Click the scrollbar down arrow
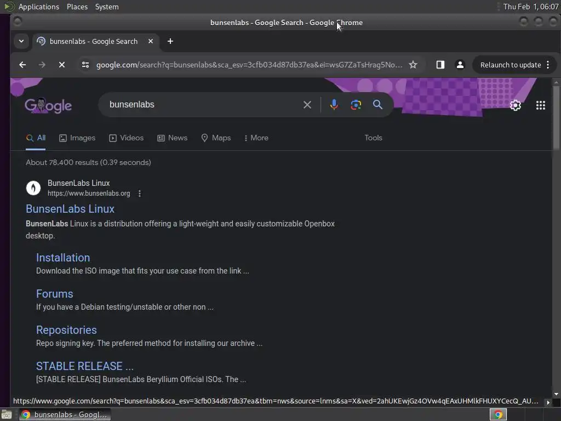 pyautogui.click(x=556, y=394)
